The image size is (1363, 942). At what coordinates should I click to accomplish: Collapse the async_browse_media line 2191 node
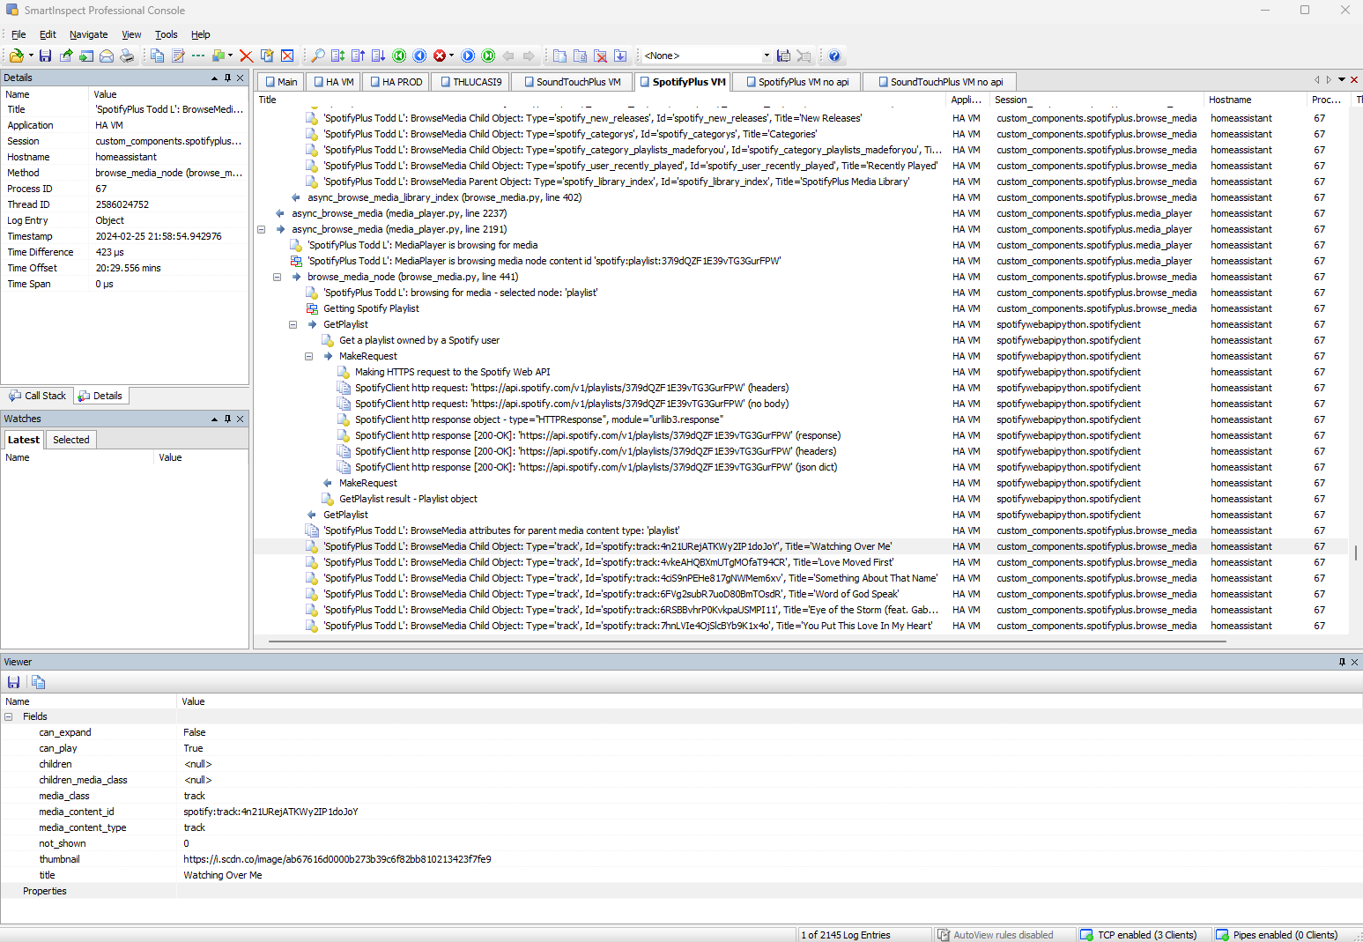tap(261, 229)
